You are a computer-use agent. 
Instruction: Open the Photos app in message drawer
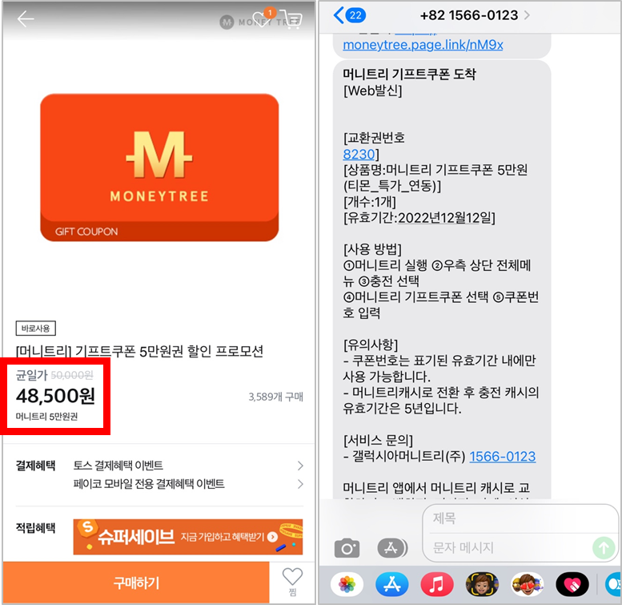click(x=347, y=584)
